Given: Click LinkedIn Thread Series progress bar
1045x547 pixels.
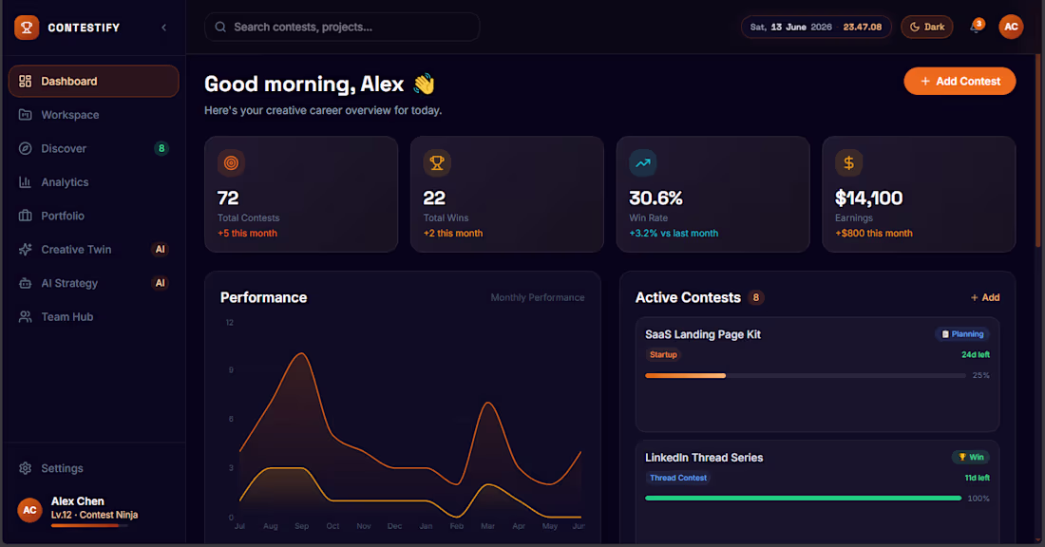Looking at the screenshot, I should [x=803, y=499].
